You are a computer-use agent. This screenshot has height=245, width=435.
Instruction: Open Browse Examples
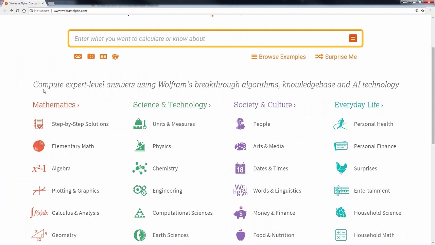point(278,57)
